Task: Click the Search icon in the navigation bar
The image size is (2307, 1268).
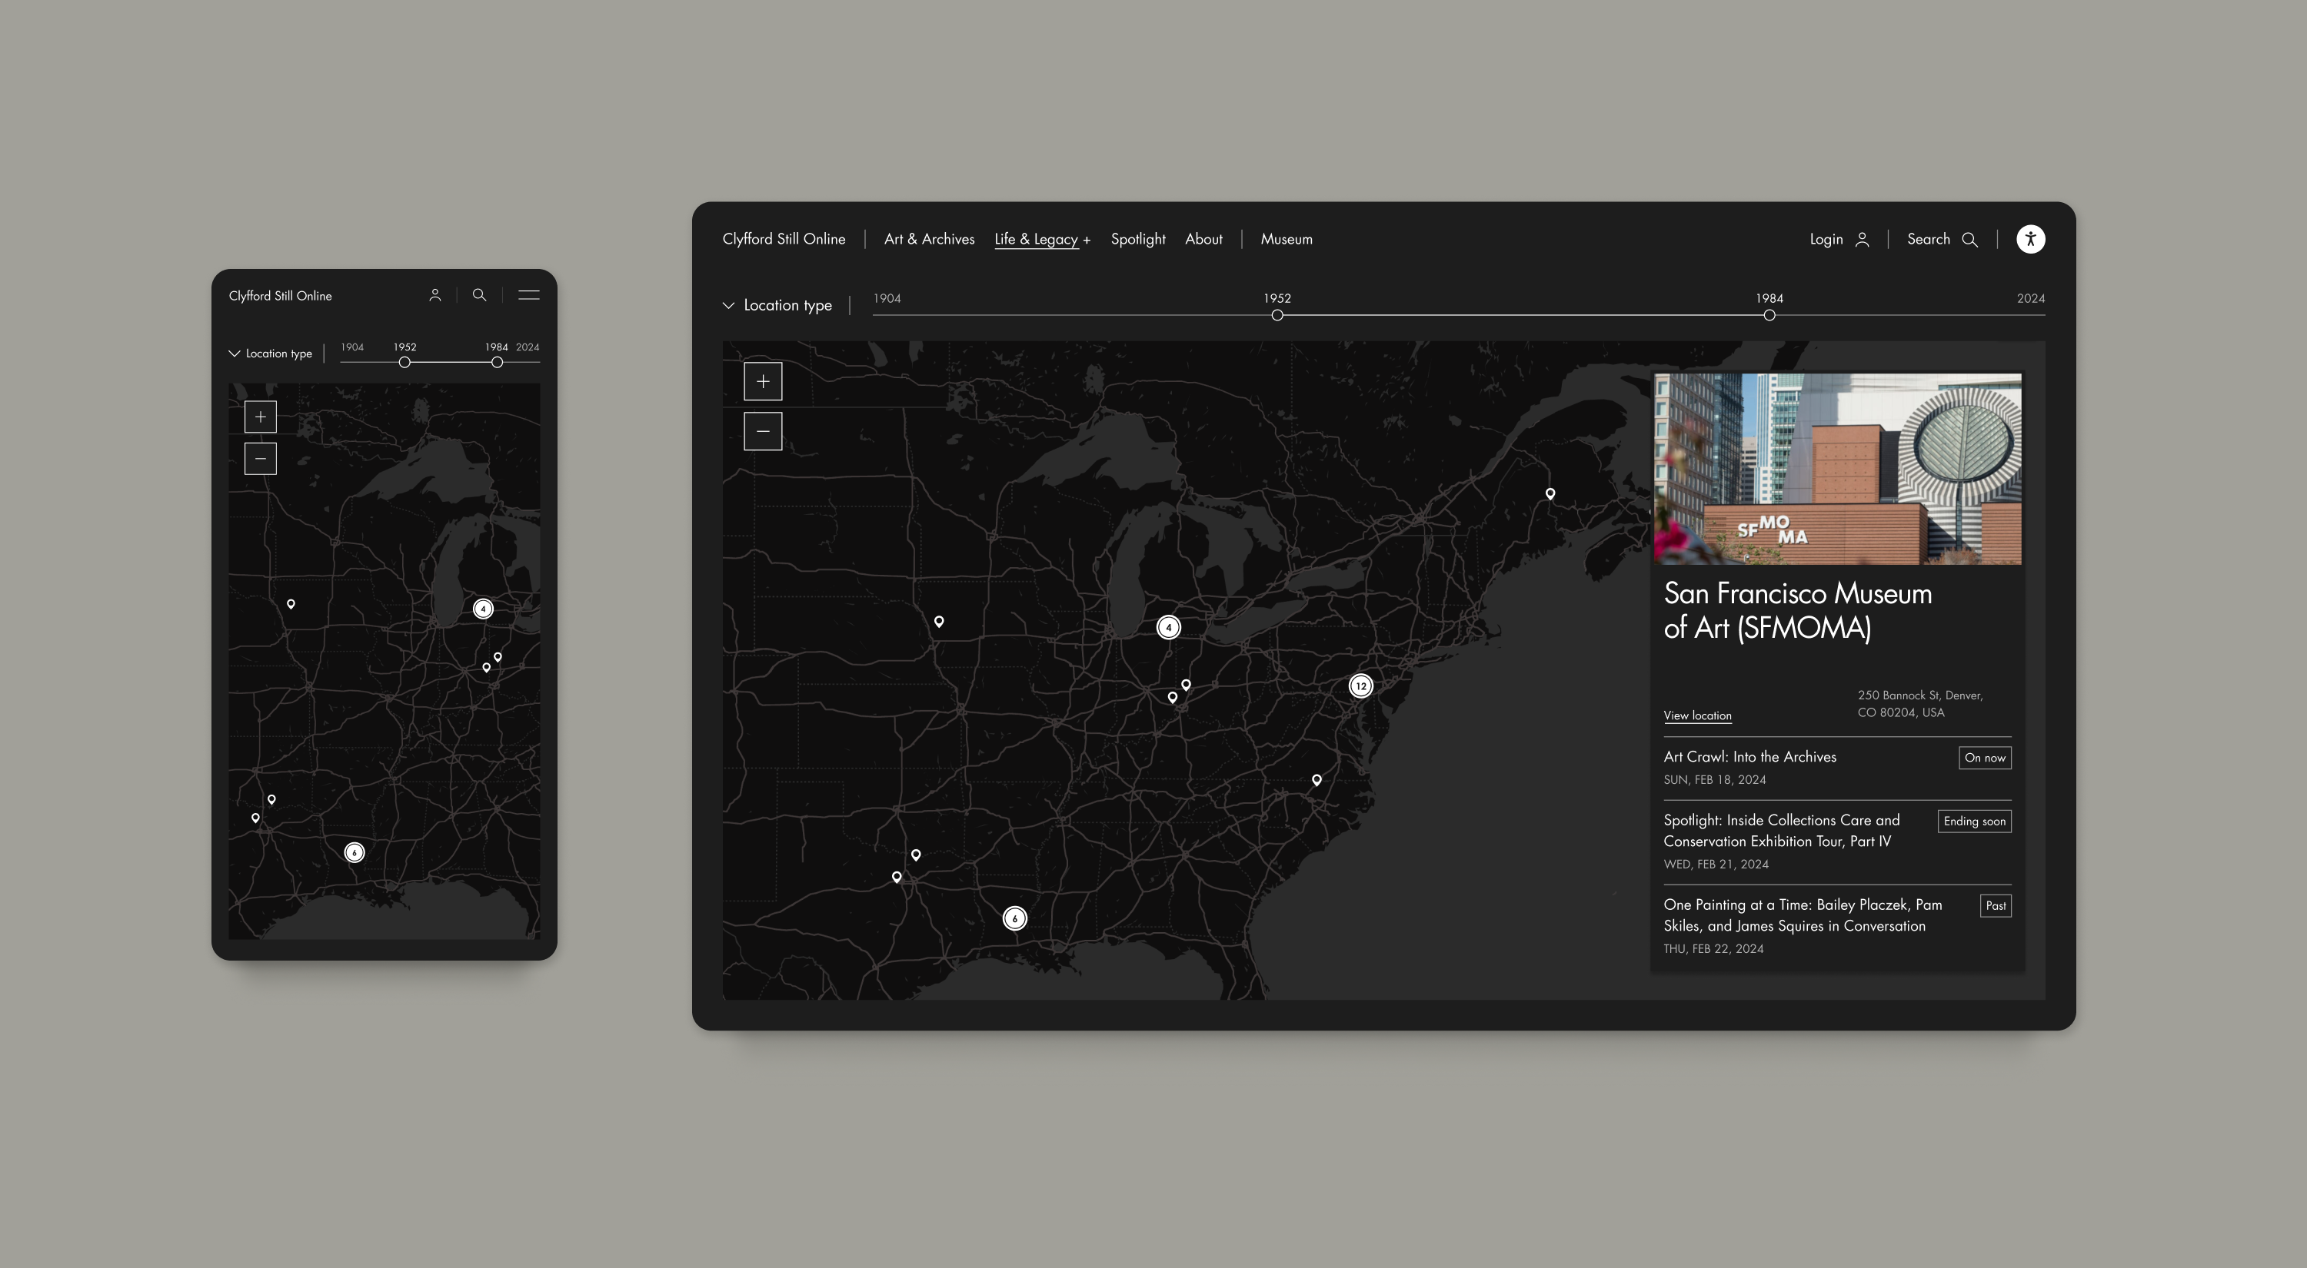Action: 1971,239
